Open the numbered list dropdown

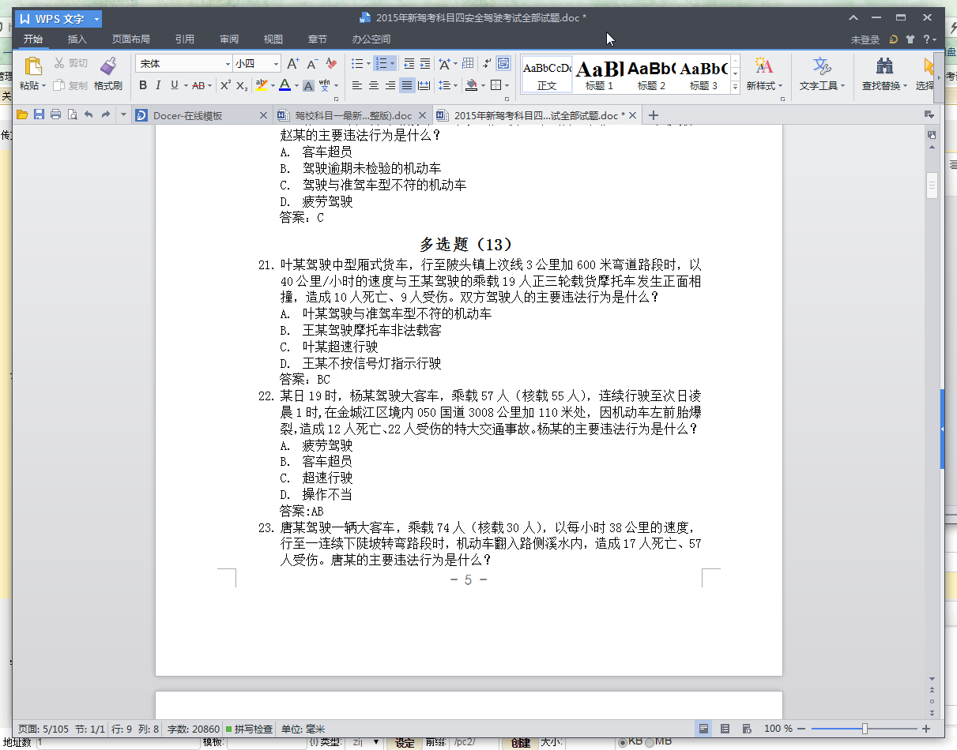(393, 63)
